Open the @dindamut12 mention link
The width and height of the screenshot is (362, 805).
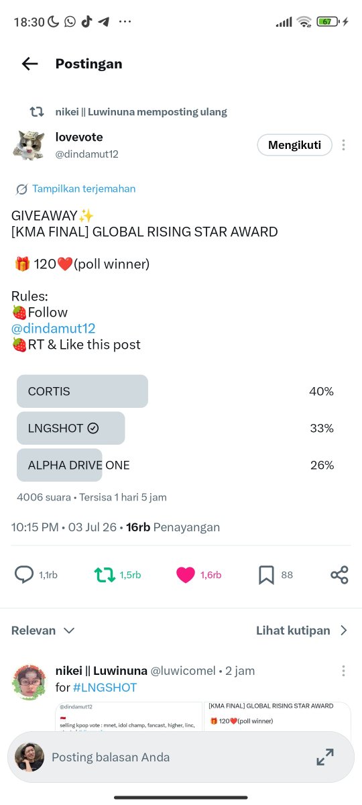(54, 328)
